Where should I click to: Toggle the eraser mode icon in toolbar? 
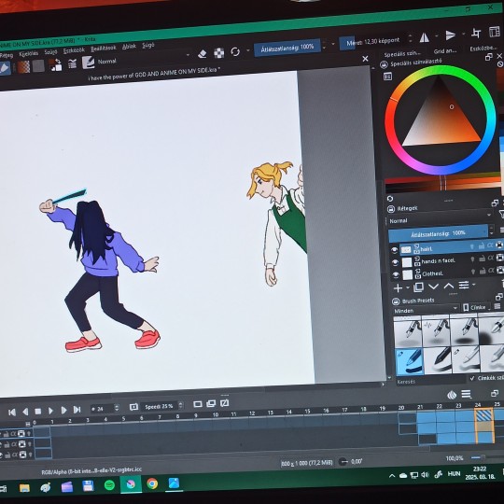[203, 54]
